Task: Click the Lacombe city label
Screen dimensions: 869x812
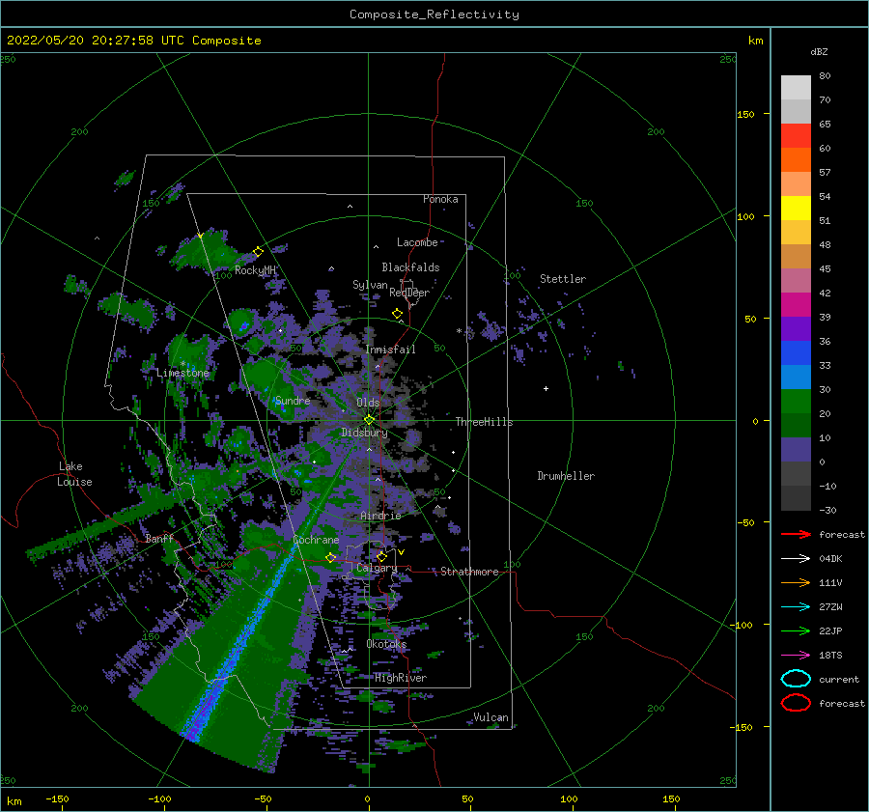Action: [417, 242]
